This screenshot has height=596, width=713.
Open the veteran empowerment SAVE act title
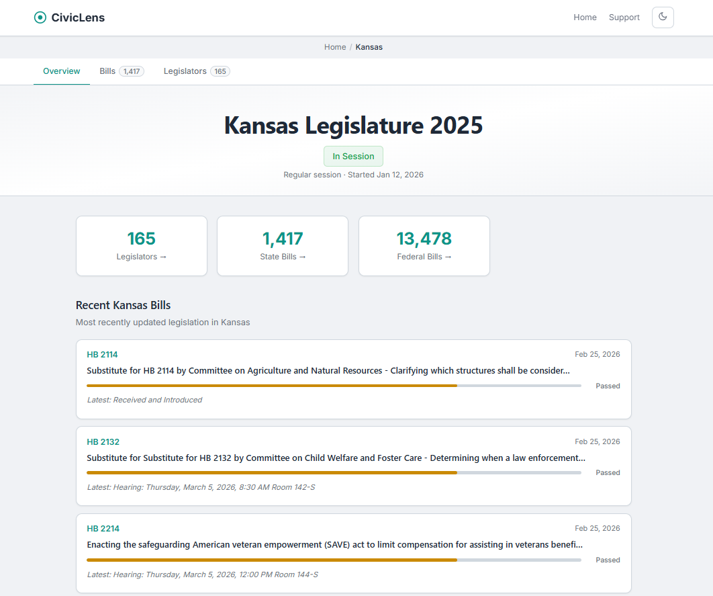334,545
